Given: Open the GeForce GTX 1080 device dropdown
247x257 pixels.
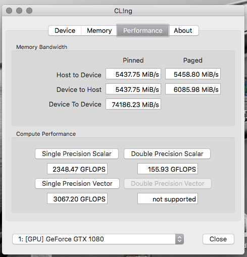Looking at the screenshot, I should [98, 239].
